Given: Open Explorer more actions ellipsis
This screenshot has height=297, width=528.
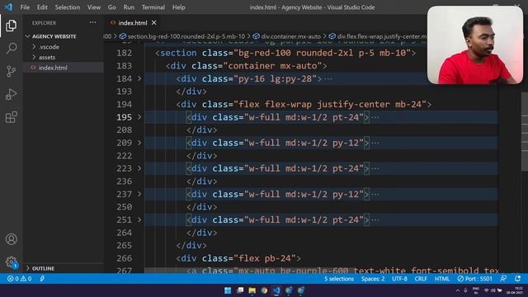Looking at the screenshot, I should (92, 22).
